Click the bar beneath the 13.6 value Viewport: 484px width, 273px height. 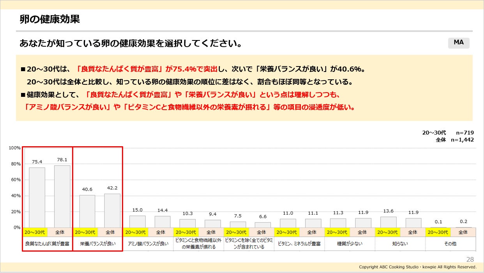[389, 222]
